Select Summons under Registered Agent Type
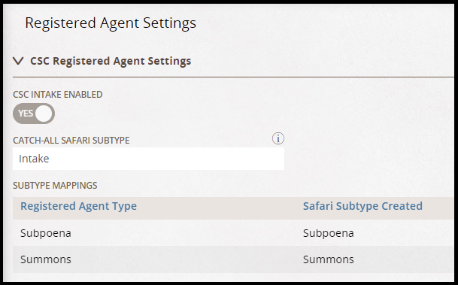Screen dimensions: 458x285 [x=46, y=259]
